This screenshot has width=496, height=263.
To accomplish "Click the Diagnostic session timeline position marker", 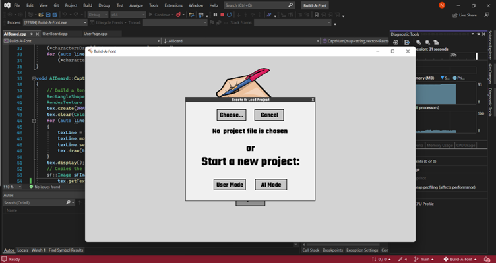I will coord(477,56).
